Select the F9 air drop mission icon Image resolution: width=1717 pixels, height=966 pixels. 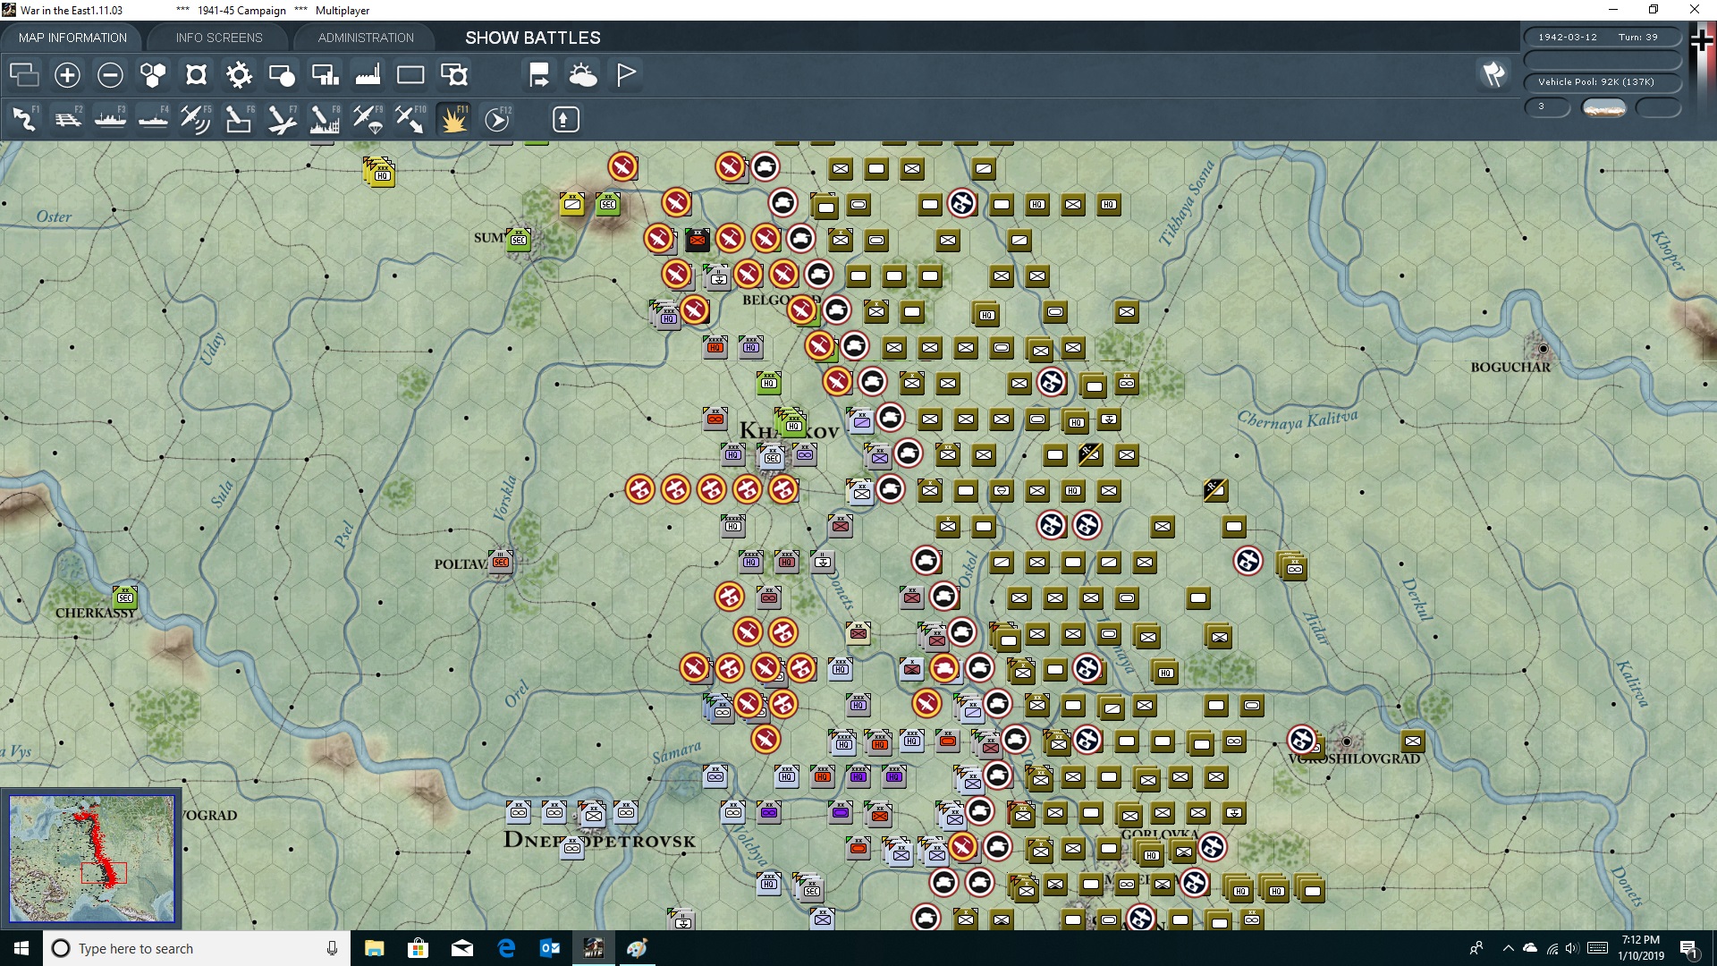(x=367, y=119)
